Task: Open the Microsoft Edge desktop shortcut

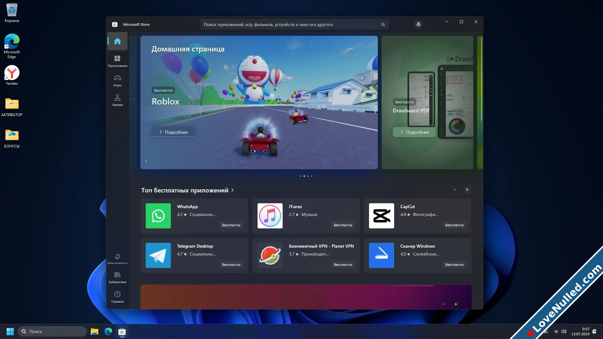Action: click(12, 46)
